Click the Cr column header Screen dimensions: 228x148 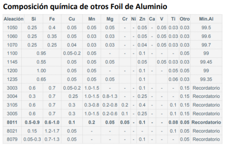pos(125,19)
